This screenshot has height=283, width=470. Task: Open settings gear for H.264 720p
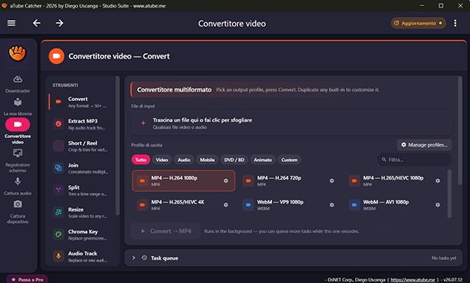click(331, 181)
